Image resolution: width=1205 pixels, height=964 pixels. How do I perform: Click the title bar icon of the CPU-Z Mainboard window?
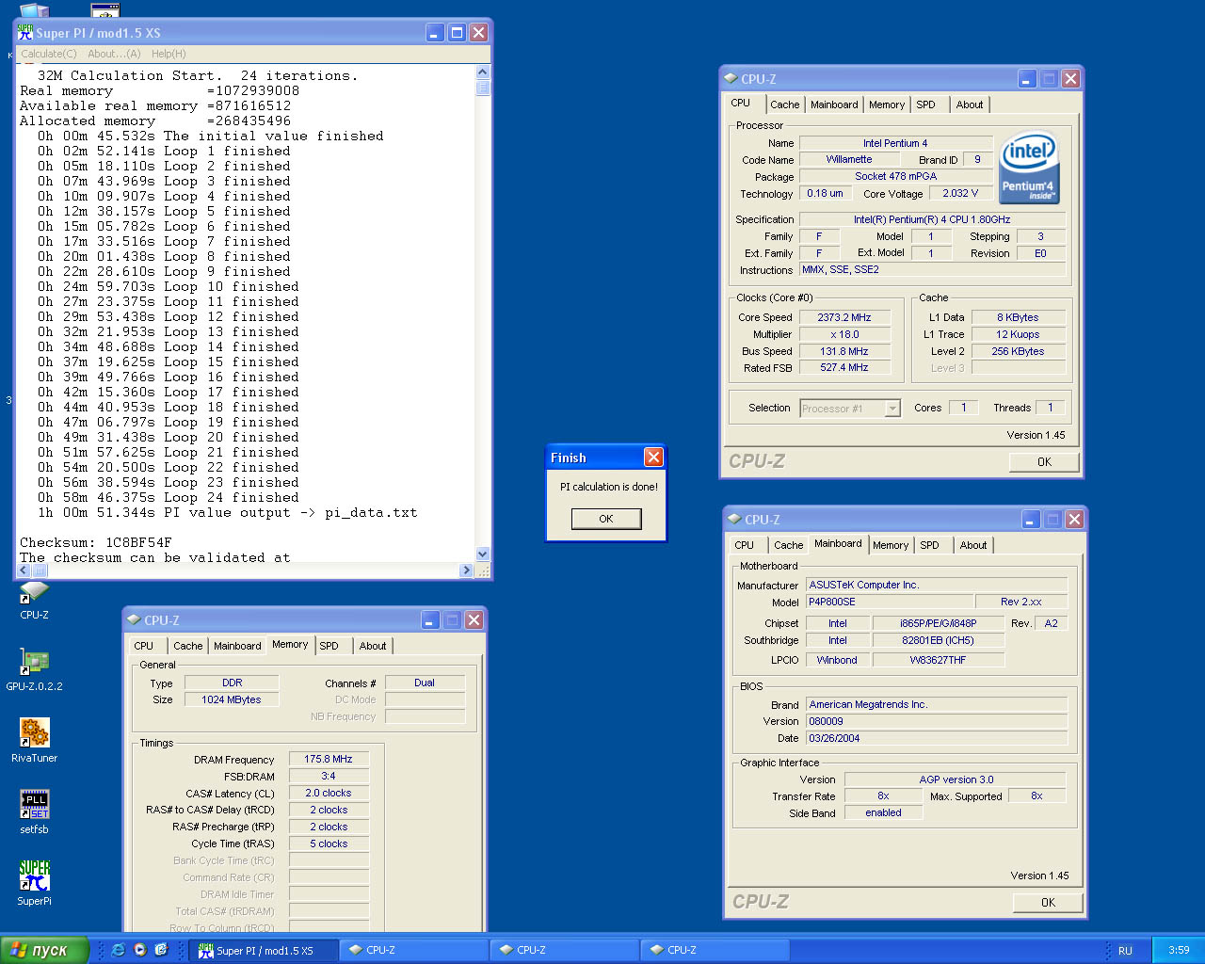tap(734, 519)
